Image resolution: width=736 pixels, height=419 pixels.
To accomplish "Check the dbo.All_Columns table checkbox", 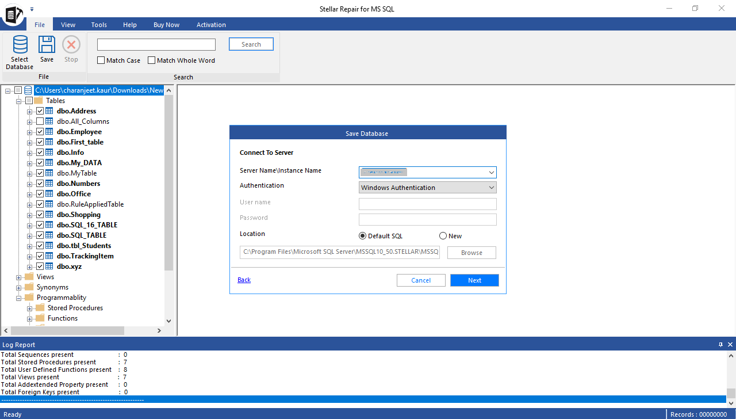I will click(x=40, y=121).
